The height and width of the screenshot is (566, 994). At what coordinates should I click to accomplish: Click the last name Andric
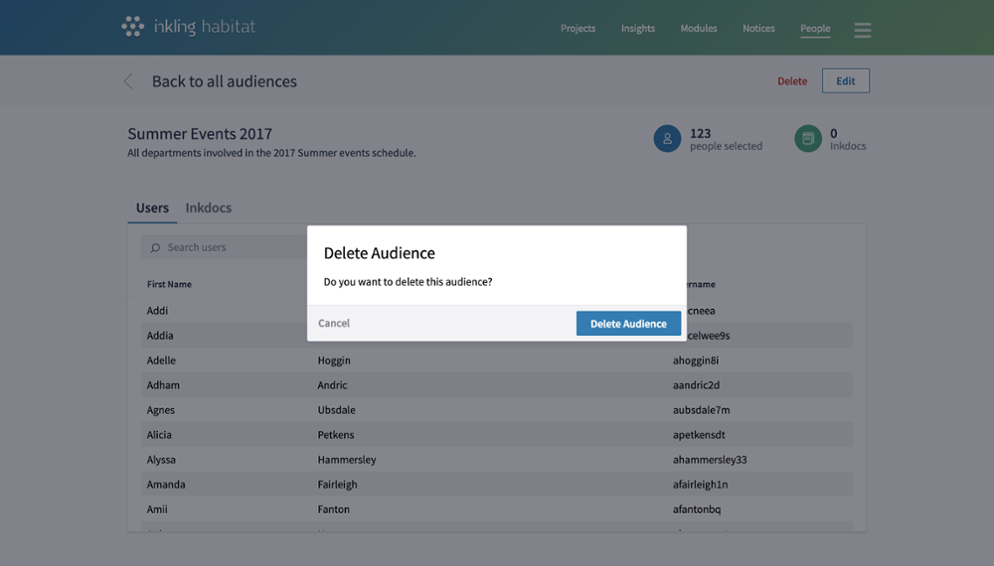tap(332, 385)
